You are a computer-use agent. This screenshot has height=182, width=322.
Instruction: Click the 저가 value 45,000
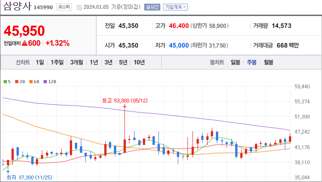pyautogui.click(x=179, y=45)
